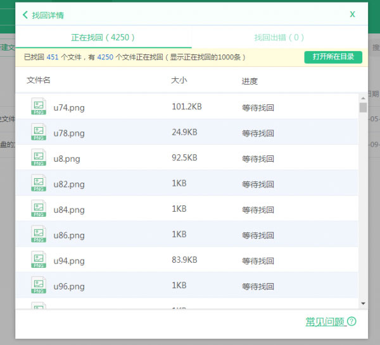This screenshot has width=380, height=345.
Task: Sort by the 文件名 column header
Action: (x=39, y=80)
